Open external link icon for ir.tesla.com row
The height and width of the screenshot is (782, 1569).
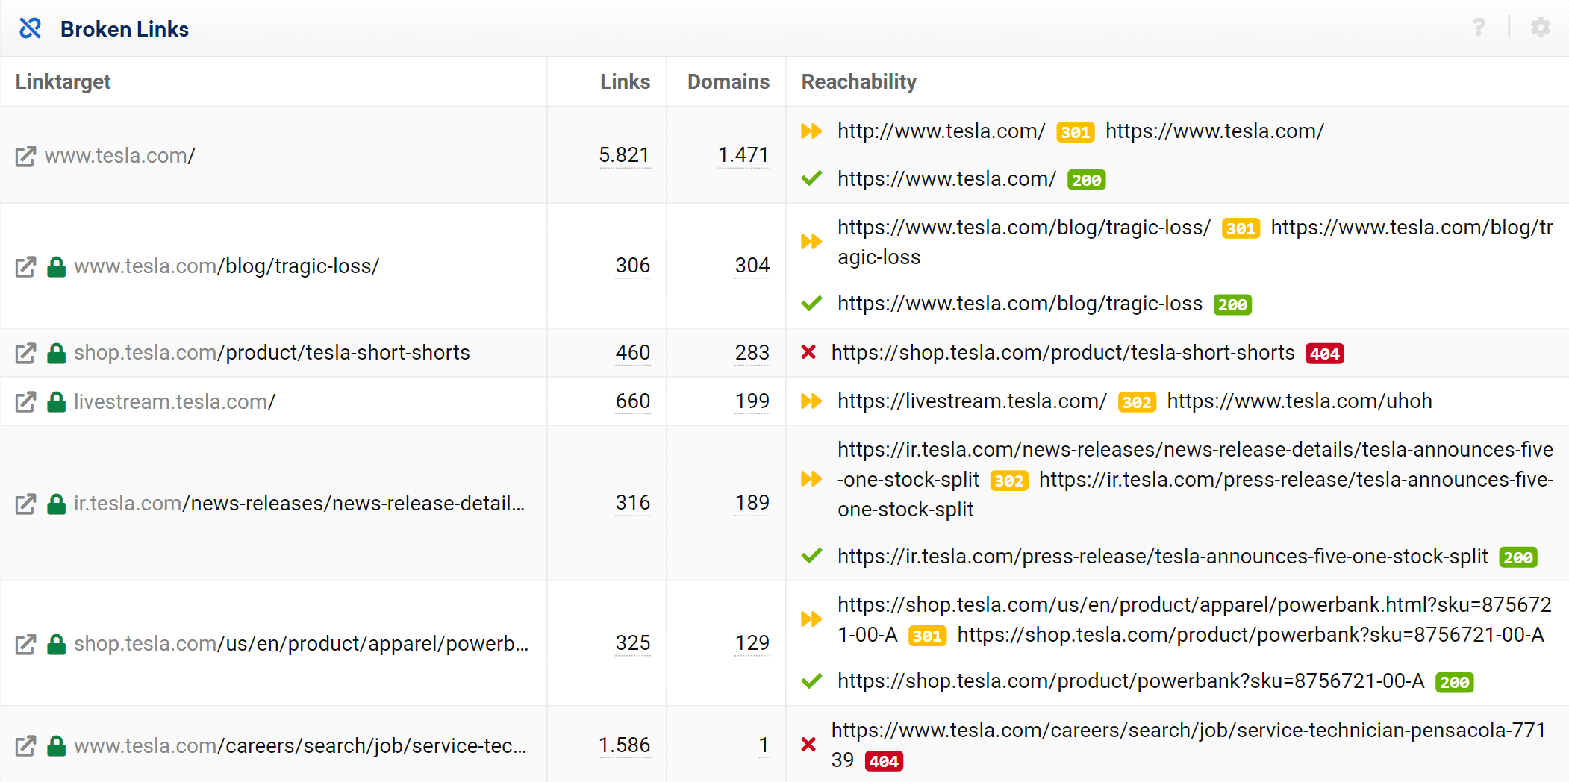tap(26, 504)
